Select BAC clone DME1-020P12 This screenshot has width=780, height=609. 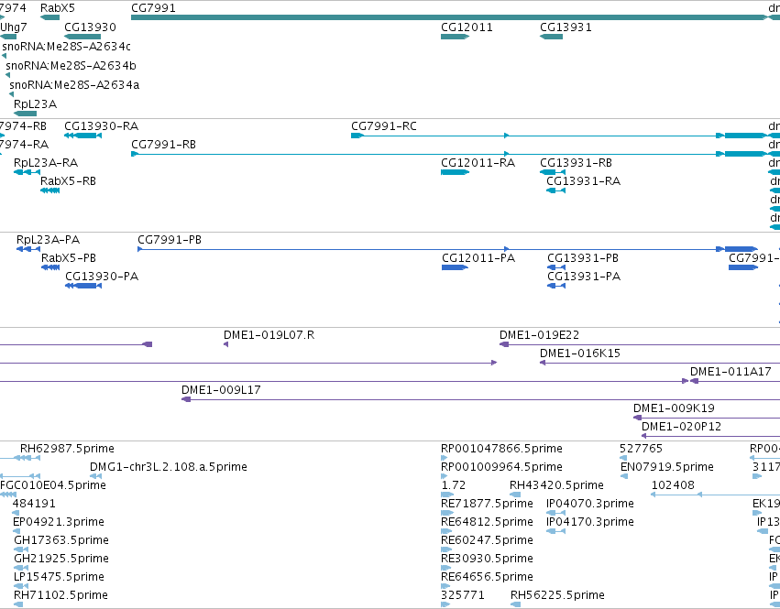pos(711,436)
